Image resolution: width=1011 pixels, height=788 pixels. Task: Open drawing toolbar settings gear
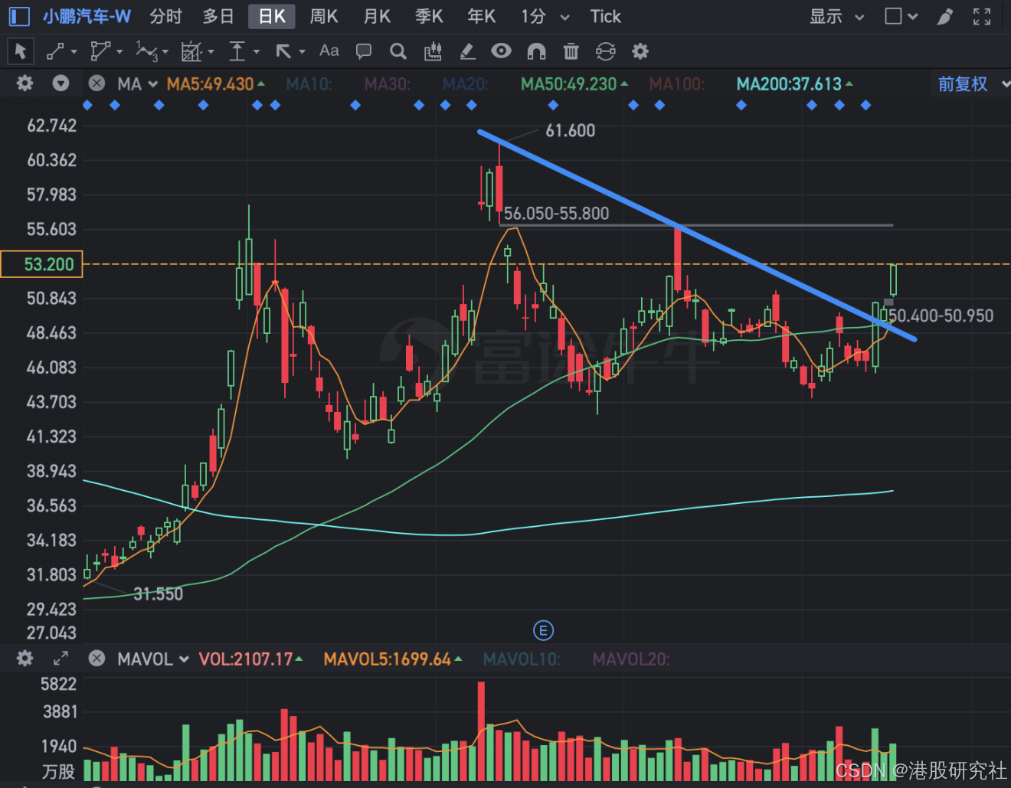tap(640, 51)
